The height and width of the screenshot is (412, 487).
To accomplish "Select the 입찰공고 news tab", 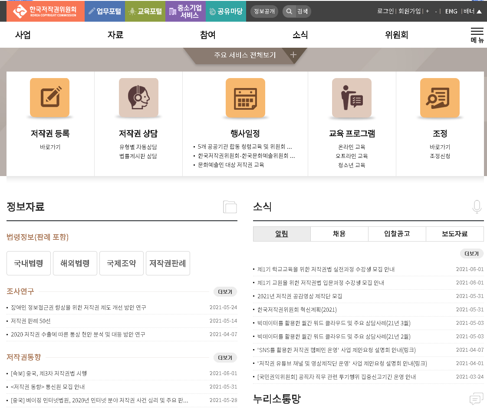I will click(397, 234).
